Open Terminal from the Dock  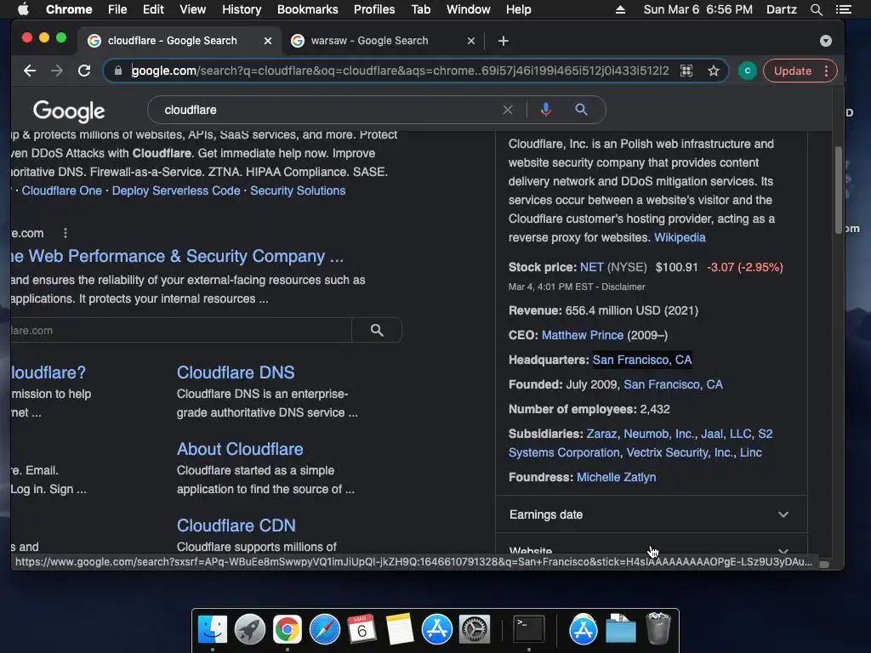tap(528, 630)
